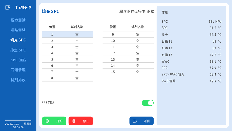
Task: Toggle the FPS 回路 switch
Action: click(148, 103)
